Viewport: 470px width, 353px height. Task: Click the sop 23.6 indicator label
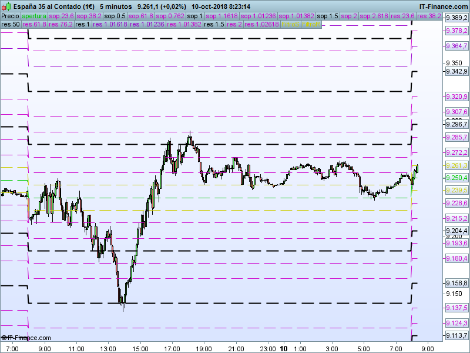(x=62, y=16)
